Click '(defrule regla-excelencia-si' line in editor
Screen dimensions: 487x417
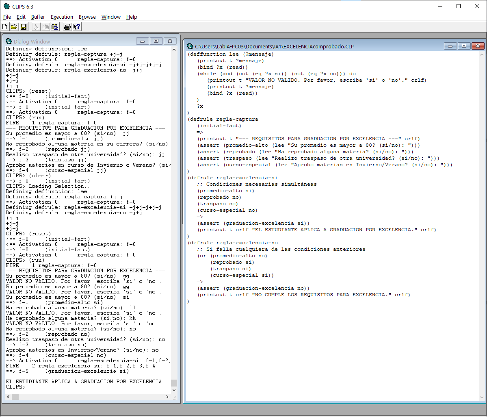(233, 178)
